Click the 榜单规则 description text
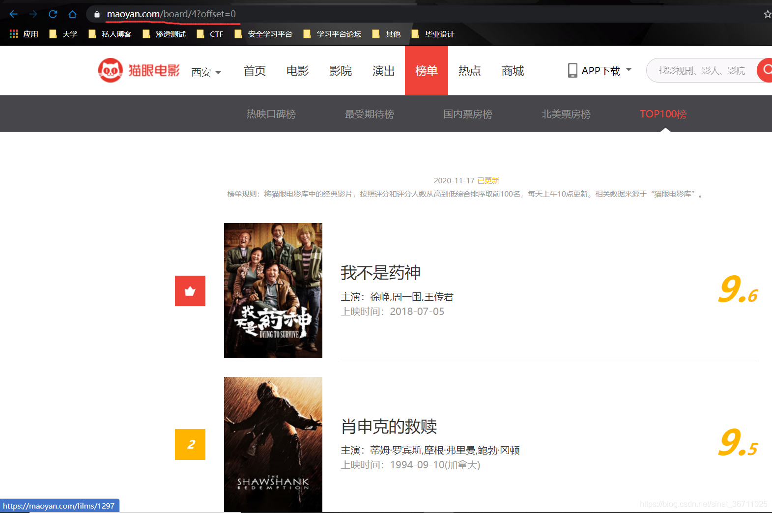Image resolution: width=772 pixels, height=513 pixels. 465,194
